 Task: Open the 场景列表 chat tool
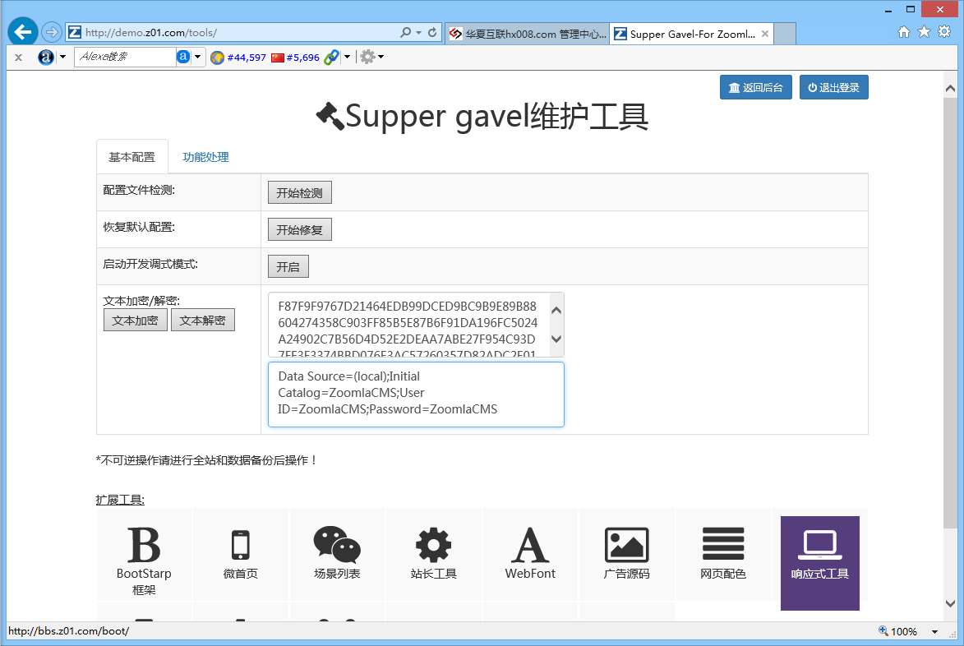tap(337, 555)
